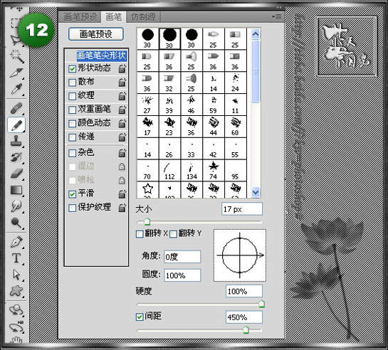The height and width of the screenshot is (350, 388).
Task: Toggle the lock icon for 散布
Action: [122, 82]
